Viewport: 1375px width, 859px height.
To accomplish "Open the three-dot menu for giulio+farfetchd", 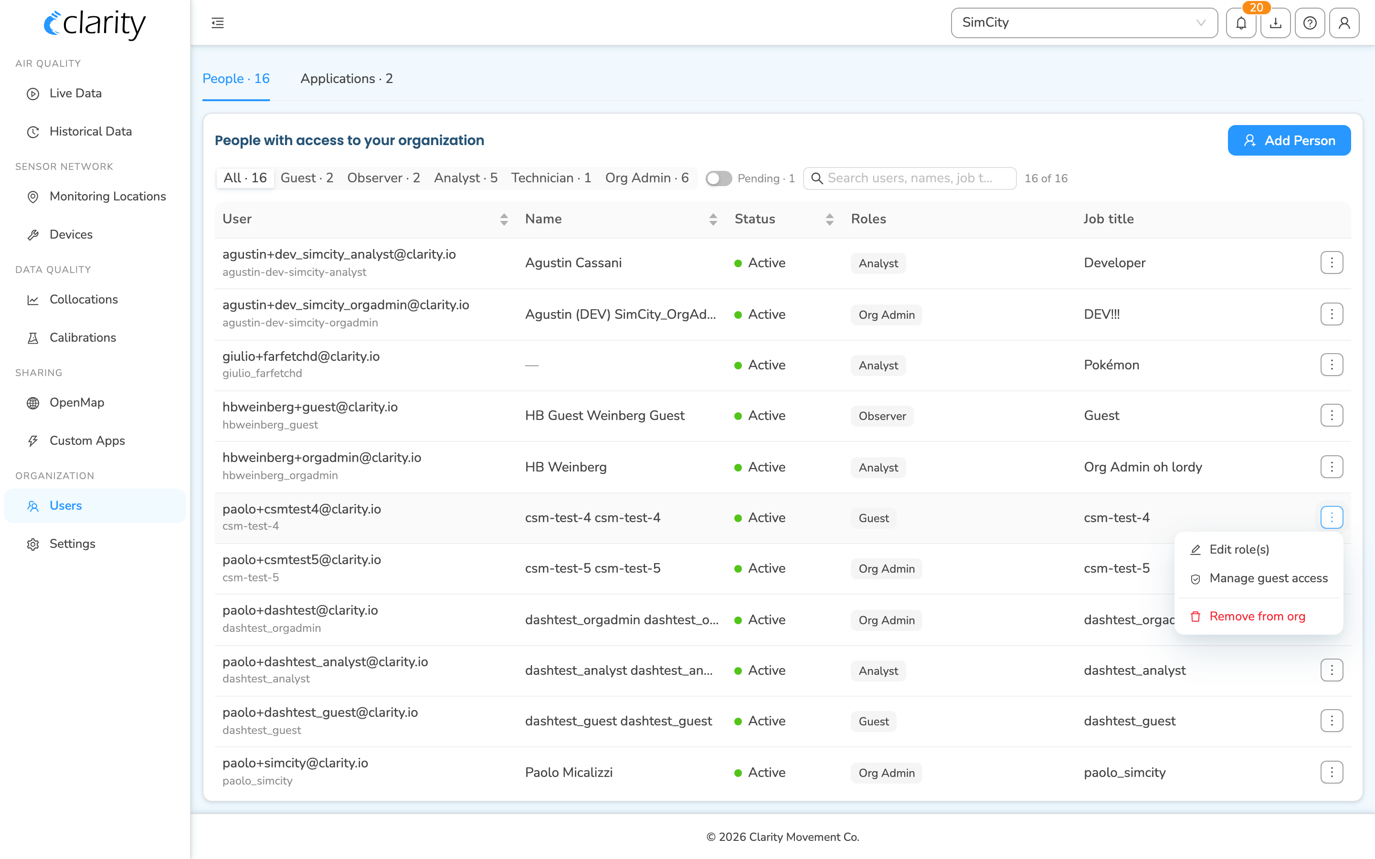I will tap(1331, 365).
